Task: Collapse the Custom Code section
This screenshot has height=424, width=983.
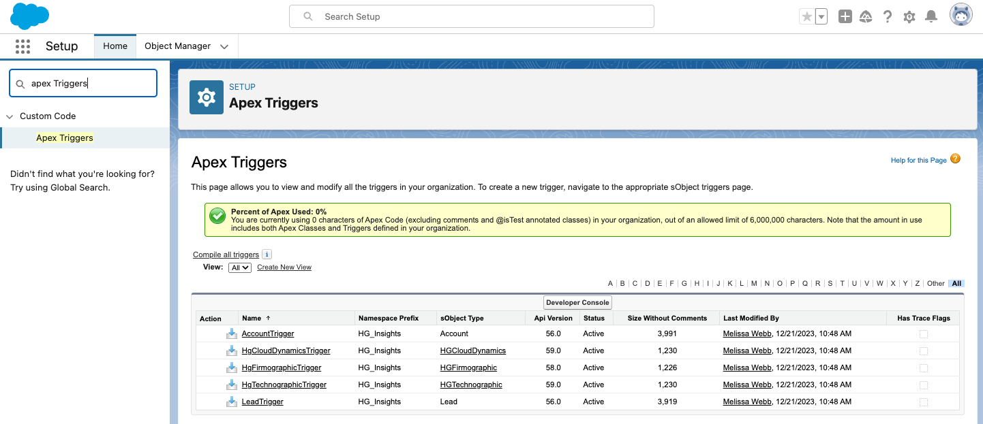Action: [x=10, y=116]
